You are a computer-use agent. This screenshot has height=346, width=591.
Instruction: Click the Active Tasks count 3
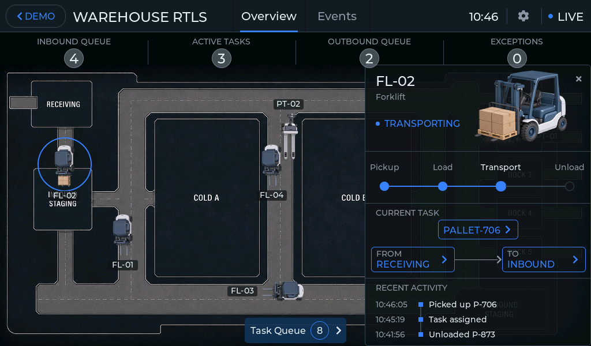[221, 58]
